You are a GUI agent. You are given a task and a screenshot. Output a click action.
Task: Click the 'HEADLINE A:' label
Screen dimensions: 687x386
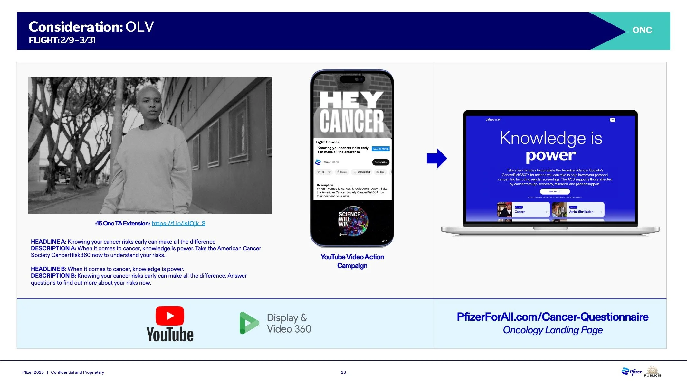pyautogui.click(x=49, y=242)
